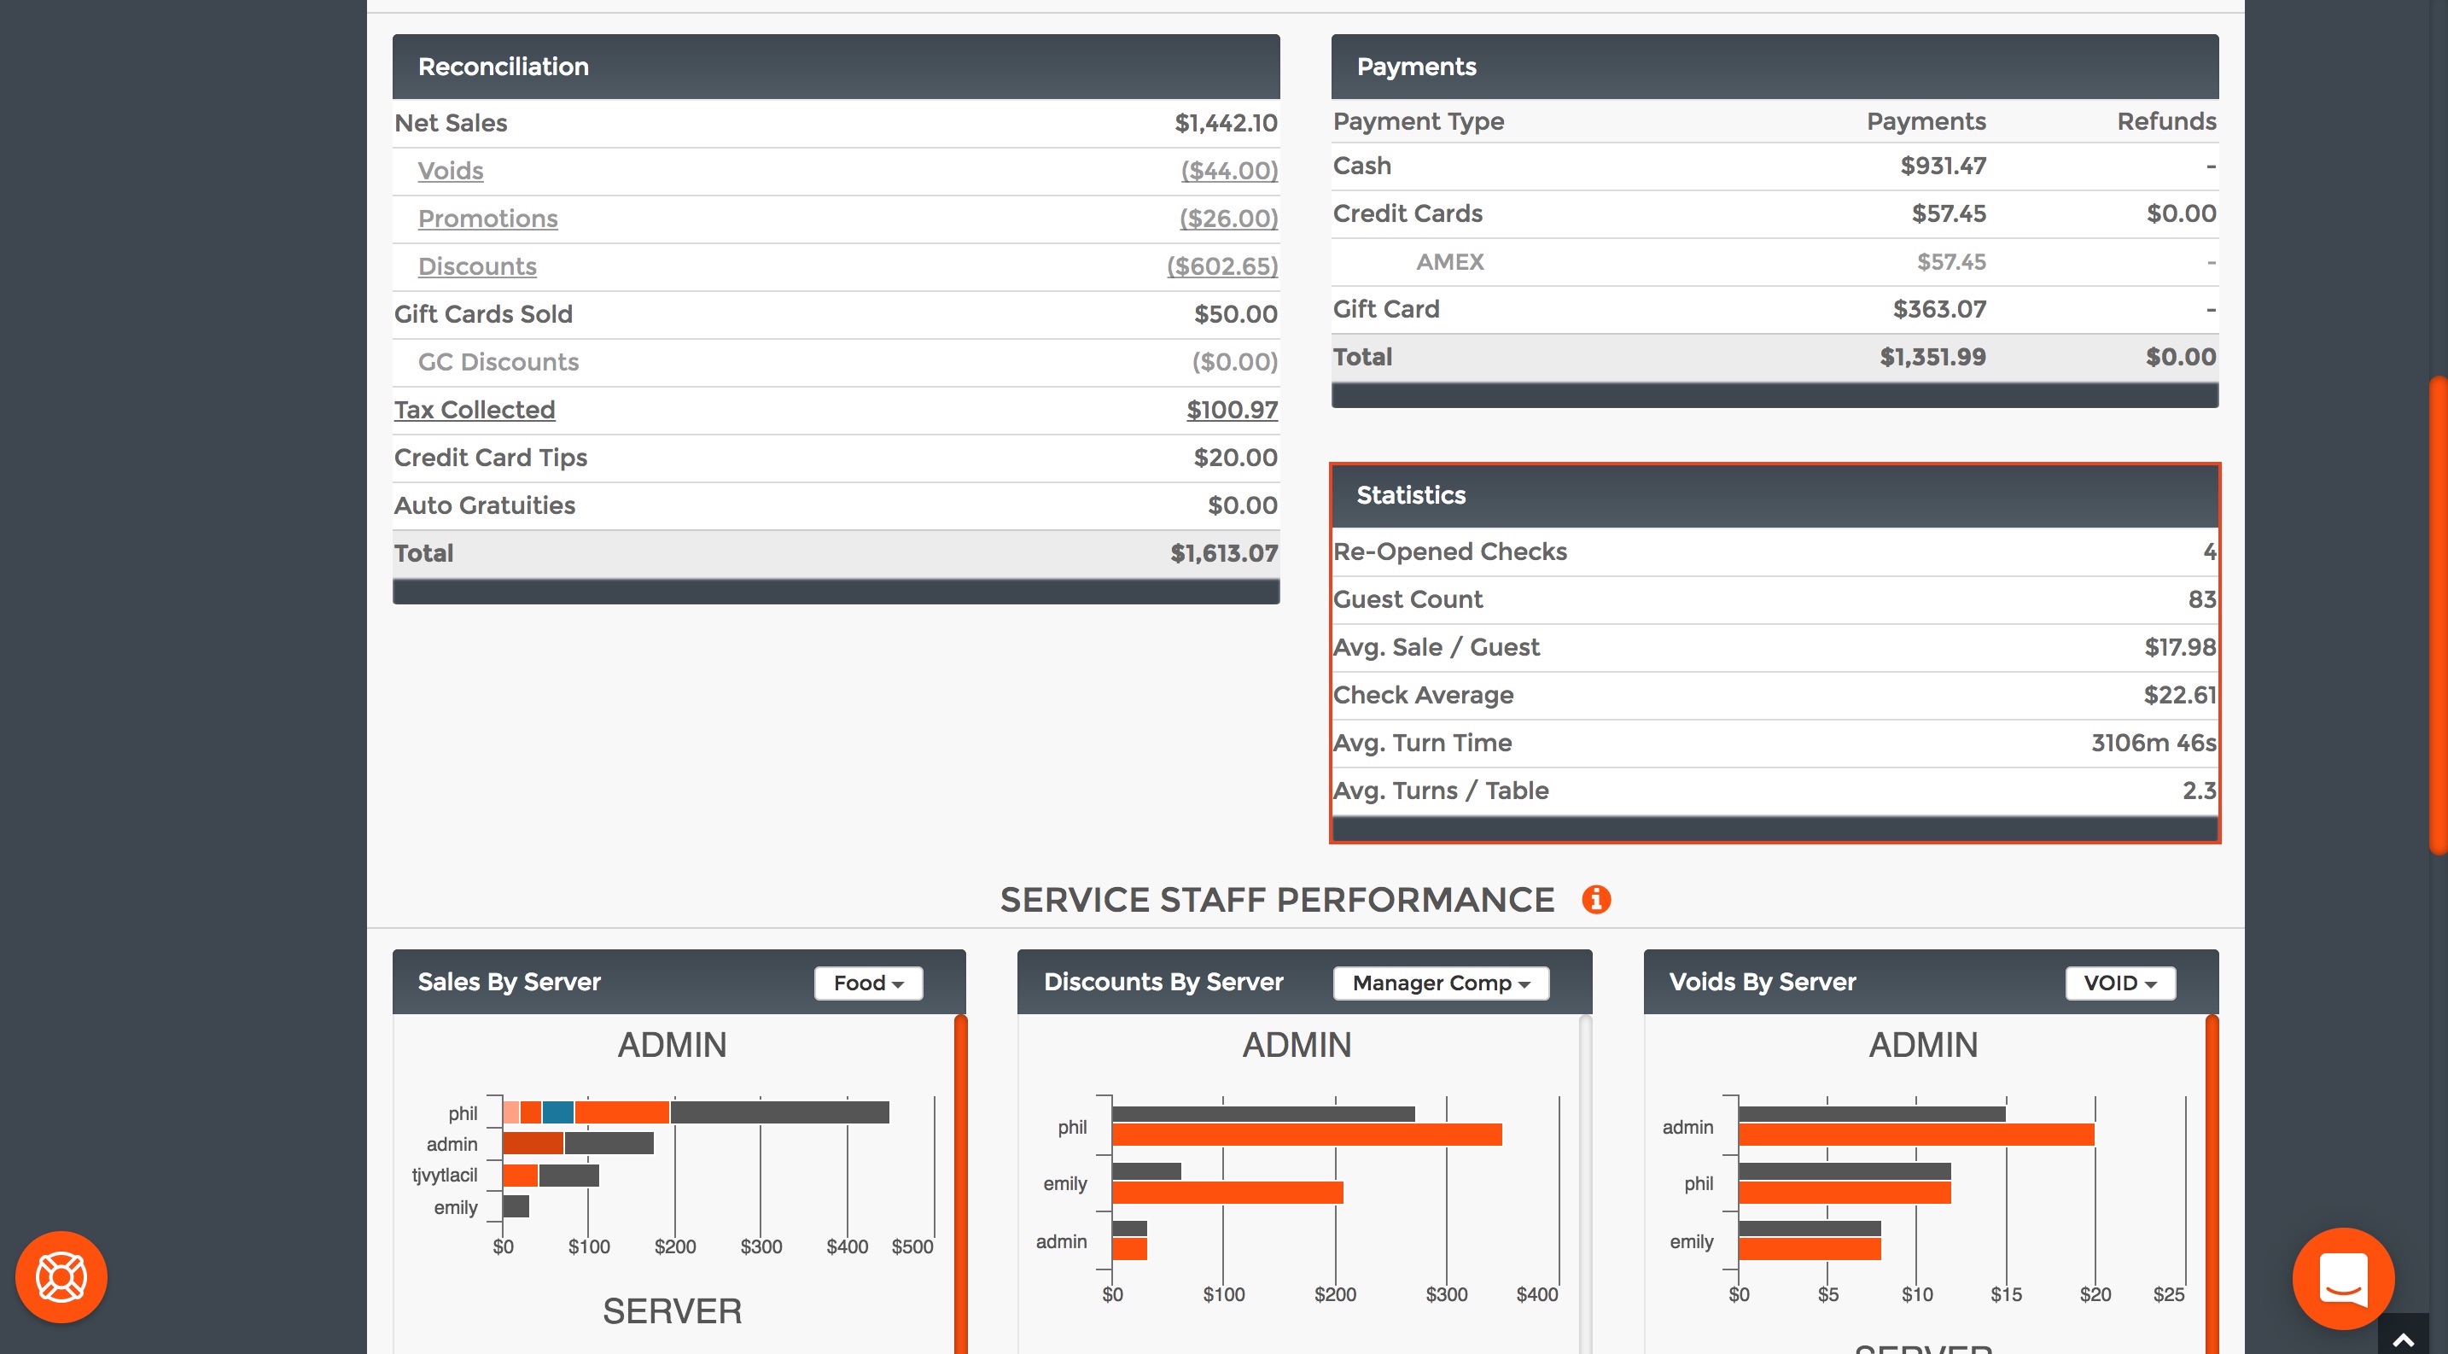Open the Discounts breakdown link

pos(477,266)
